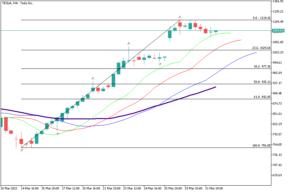This screenshot has width=288, height=192.
Task: Click the 38.2 - 977.36 Fibonacci level label
Action: [262, 67]
